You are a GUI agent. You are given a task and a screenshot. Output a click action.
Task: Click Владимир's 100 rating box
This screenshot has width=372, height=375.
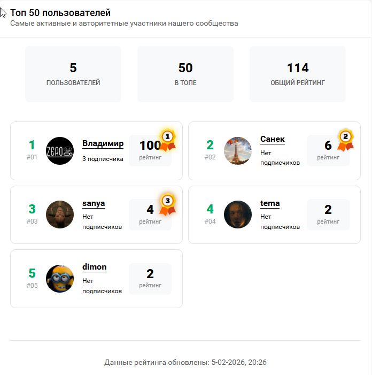150,150
